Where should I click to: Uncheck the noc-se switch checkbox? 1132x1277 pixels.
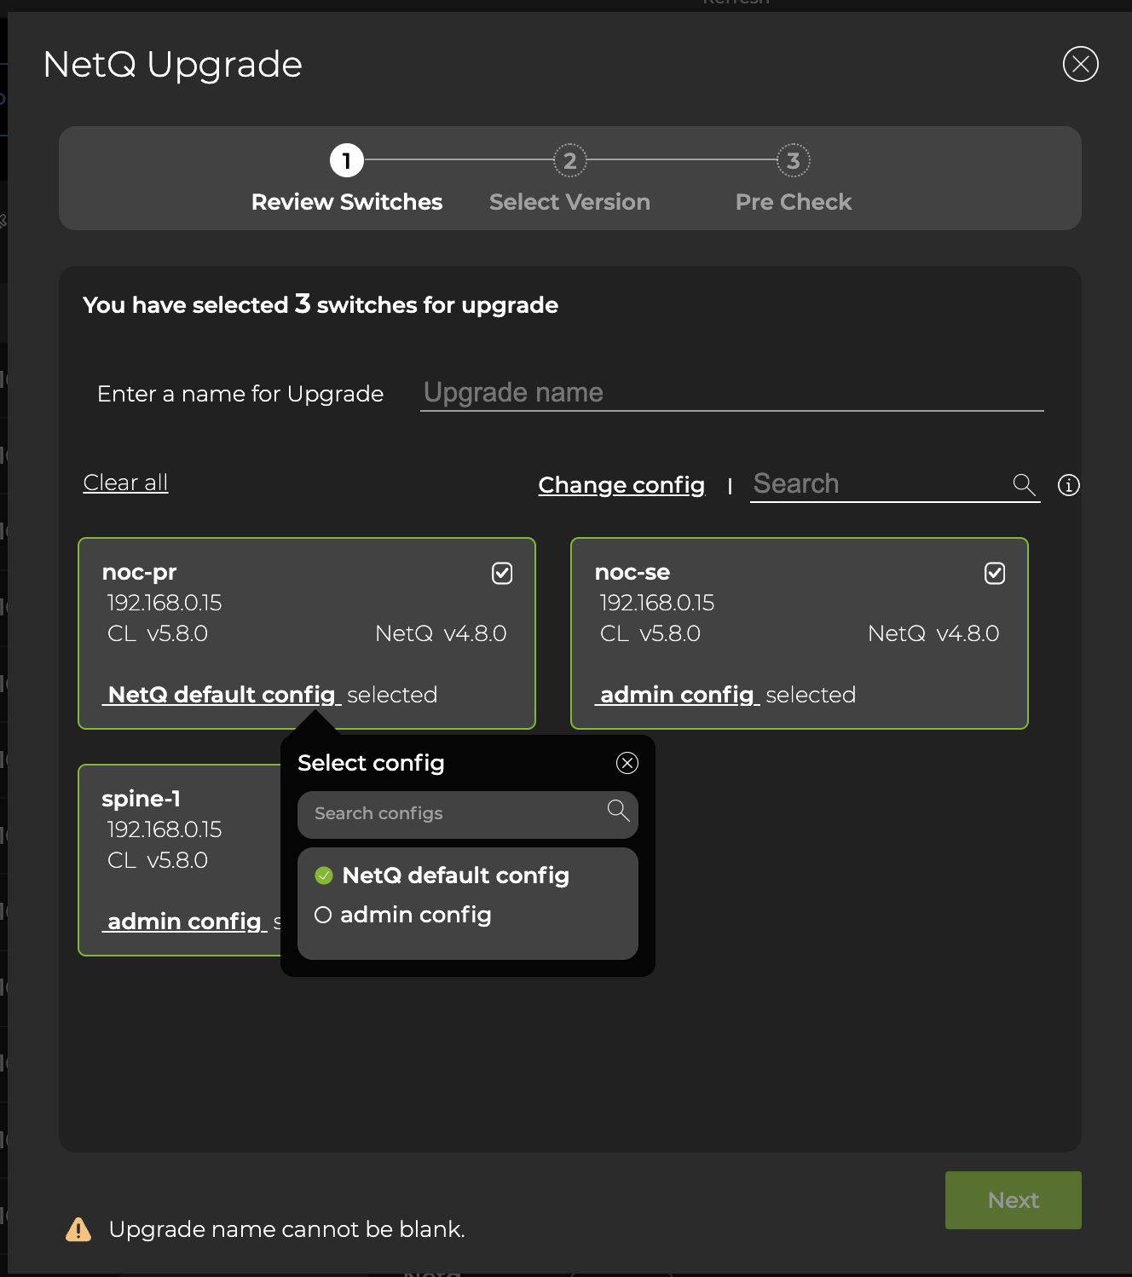click(994, 573)
